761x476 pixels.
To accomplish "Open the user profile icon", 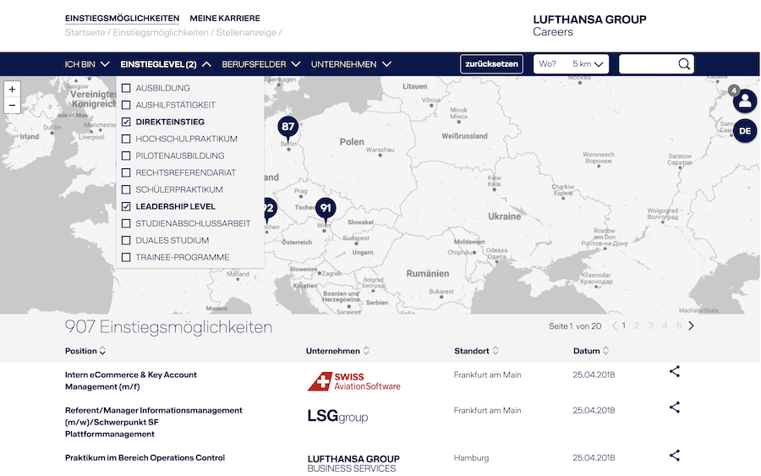I will click(x=744, y=101).
